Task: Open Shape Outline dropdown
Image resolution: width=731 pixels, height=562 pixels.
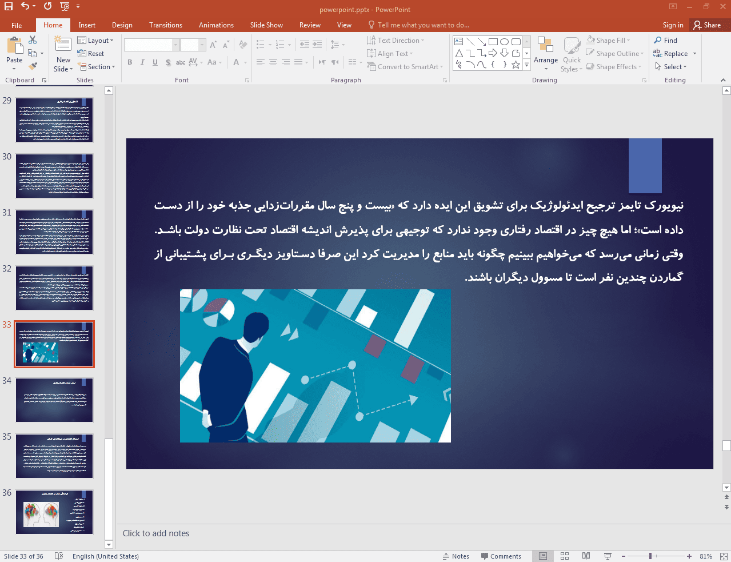Action: [614, 54]
